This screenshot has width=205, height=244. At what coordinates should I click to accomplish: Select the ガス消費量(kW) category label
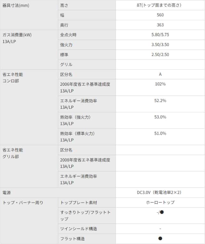coord(17,35)
